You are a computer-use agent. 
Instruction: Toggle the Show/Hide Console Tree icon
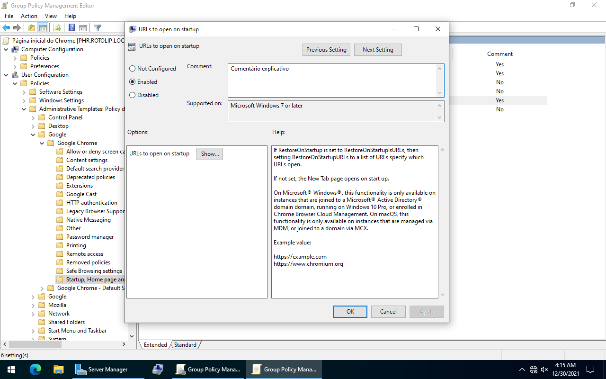point(43,28)
